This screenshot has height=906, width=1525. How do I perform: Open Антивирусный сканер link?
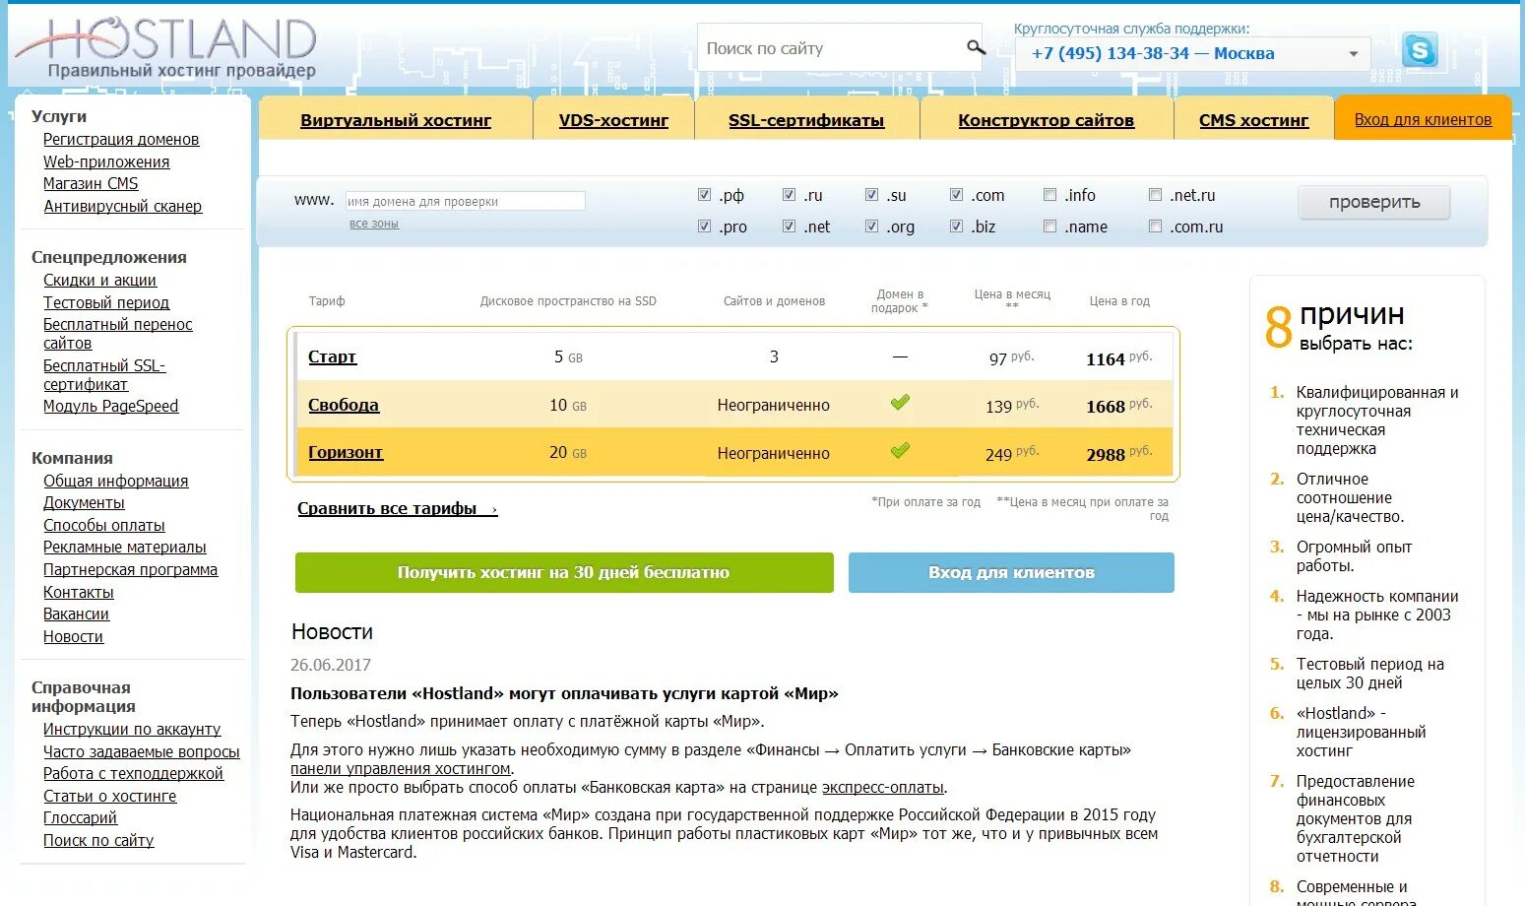click(123, 206)
